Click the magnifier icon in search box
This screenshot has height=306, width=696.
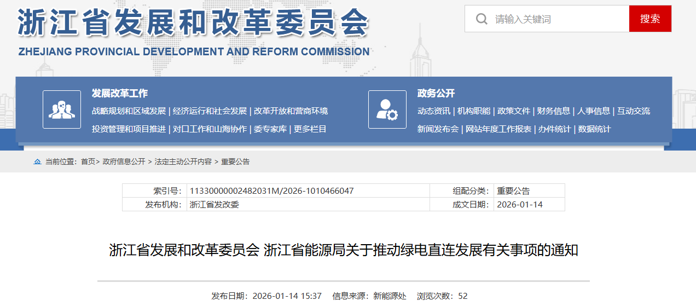(482, 19)
